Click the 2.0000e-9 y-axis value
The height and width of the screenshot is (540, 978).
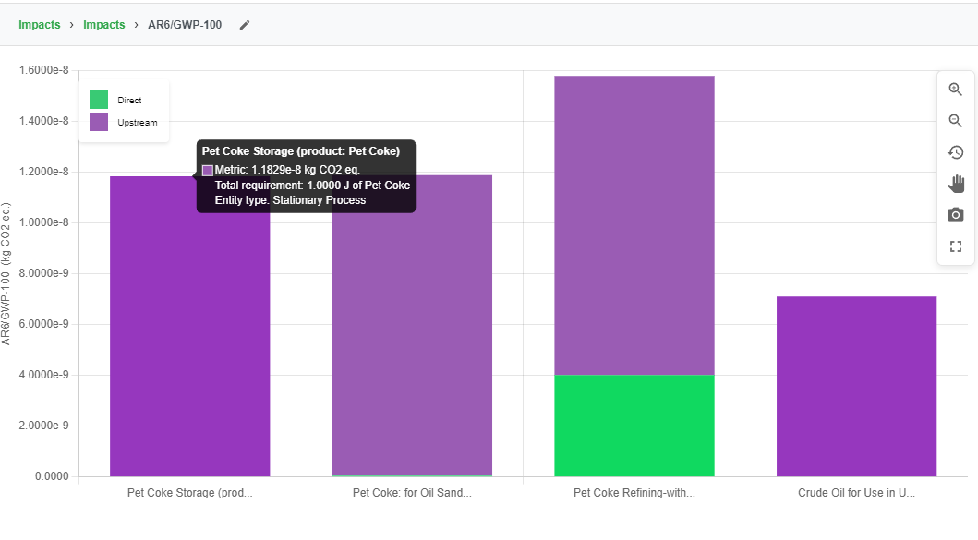(43, 426)
